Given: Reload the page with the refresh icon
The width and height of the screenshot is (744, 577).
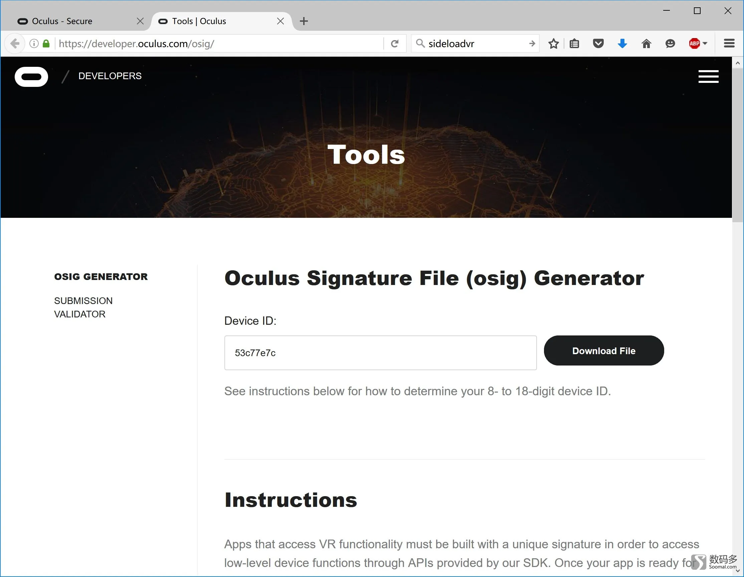Looking at the screenshot, I should 395,44.
